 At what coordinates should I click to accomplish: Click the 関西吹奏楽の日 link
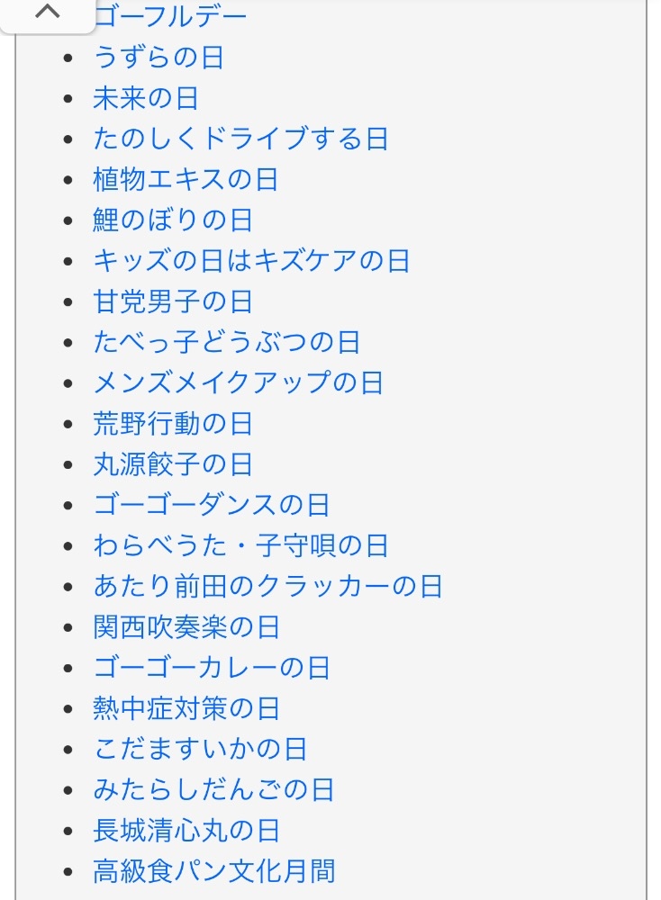[x=186, y=626]
